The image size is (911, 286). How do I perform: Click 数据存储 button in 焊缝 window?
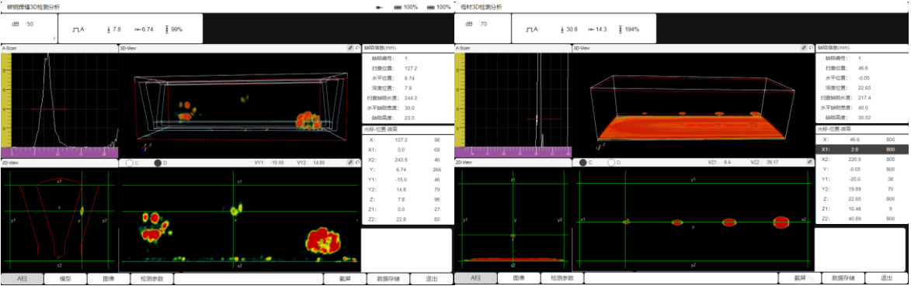tap(388, 278)
